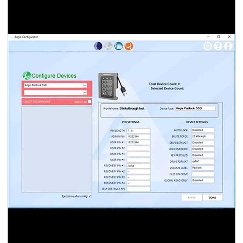Click the Device Type field
The image size is (243, 243).
pyautogui.click(x=195, y=108)
